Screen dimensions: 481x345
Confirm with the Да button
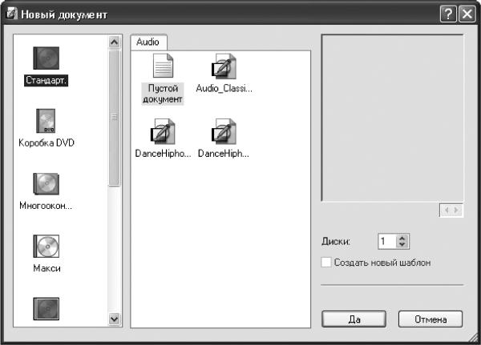pyautogui.click(x=354, y=319)
